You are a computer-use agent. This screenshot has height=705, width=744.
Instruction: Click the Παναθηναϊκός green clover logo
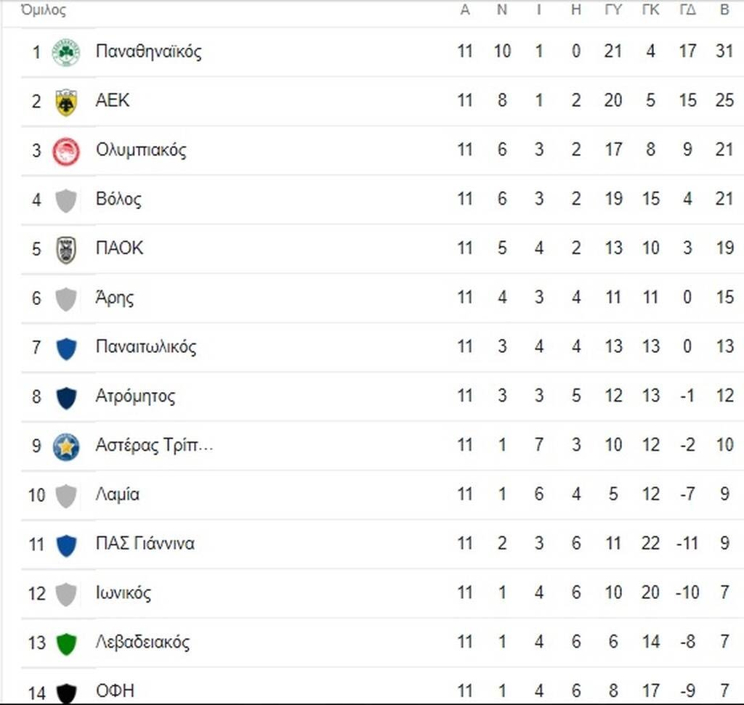coord(66,52)
